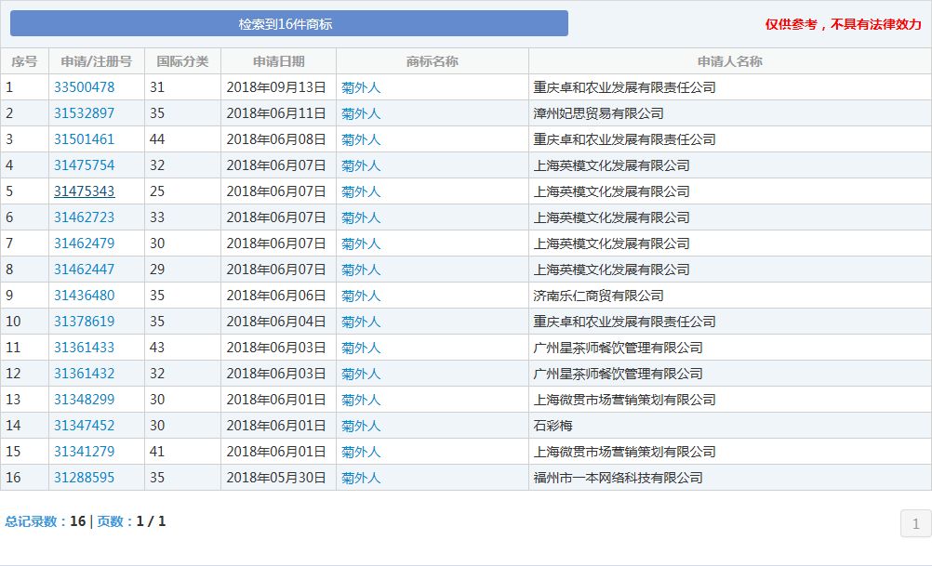The image size is (932, 566).
Task: Open registration number 31361432
Action: pos(84,374)
